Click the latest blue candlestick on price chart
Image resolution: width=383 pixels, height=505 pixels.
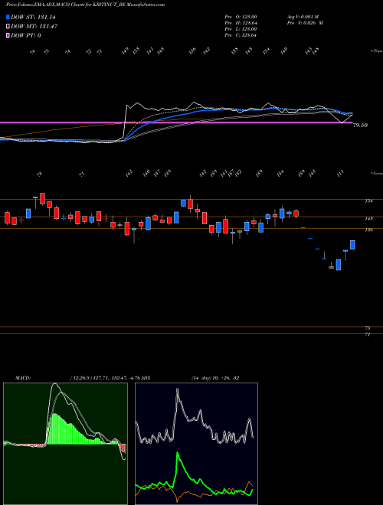point(352,245)
